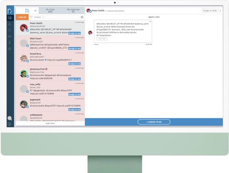Open the Content filter dropdown
The image size is (229, 173).
click(x=39, y=17)
